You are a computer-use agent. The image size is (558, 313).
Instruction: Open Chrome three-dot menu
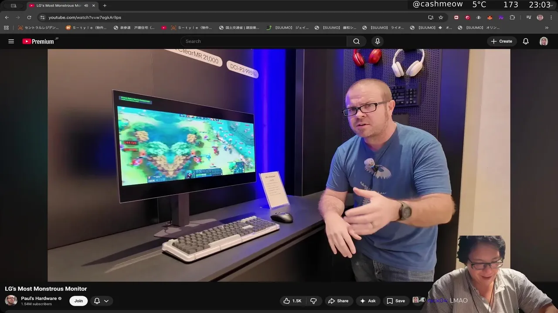551,17
